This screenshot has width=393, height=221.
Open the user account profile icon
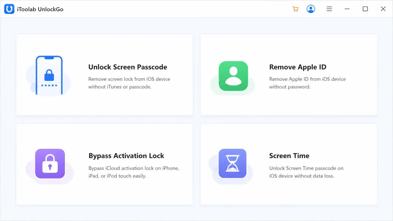click(x=311, y=9)
